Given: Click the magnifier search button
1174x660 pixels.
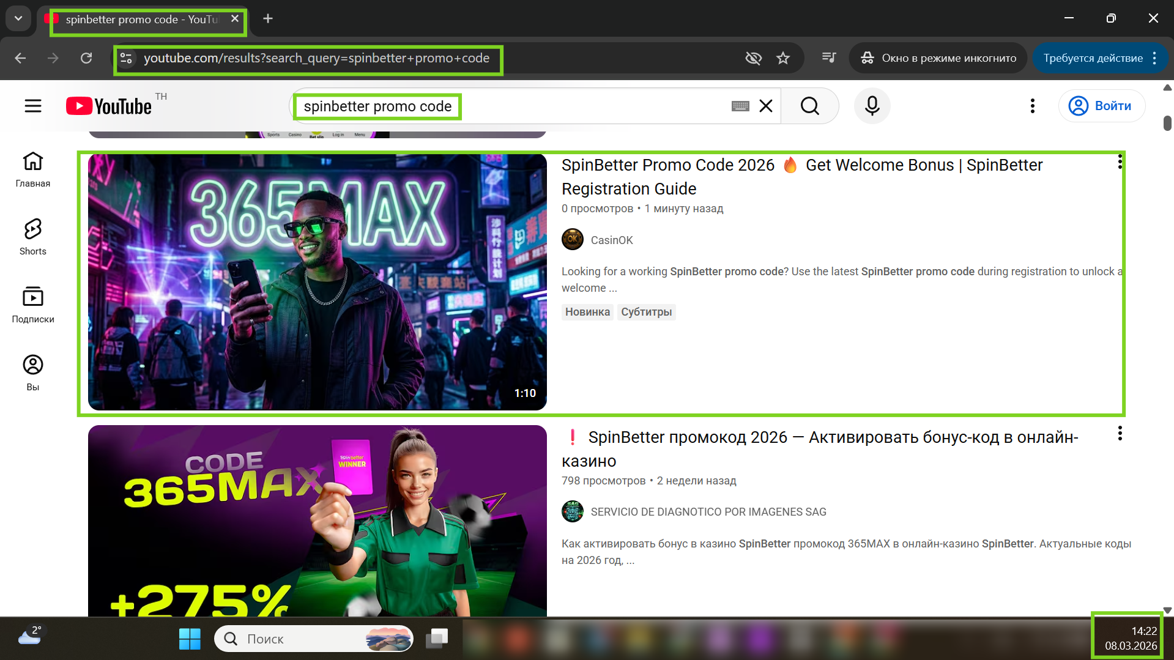Looking at the screenshot, I should 809,106.
